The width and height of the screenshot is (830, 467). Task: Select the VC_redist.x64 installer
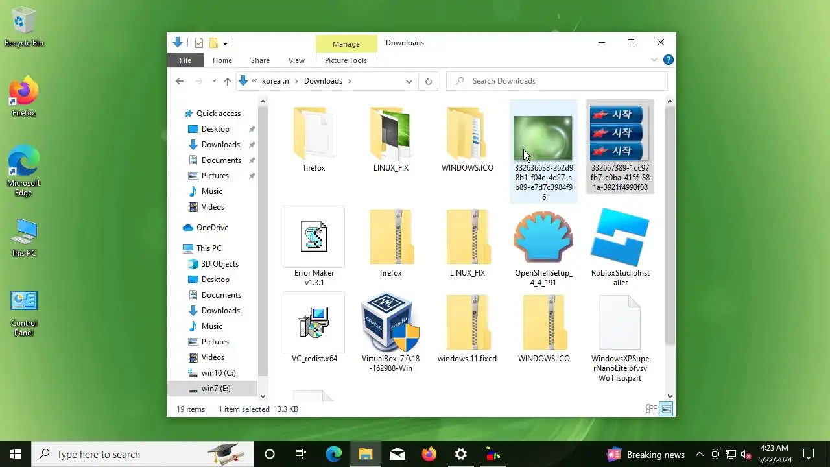click(x=314, y=328)
